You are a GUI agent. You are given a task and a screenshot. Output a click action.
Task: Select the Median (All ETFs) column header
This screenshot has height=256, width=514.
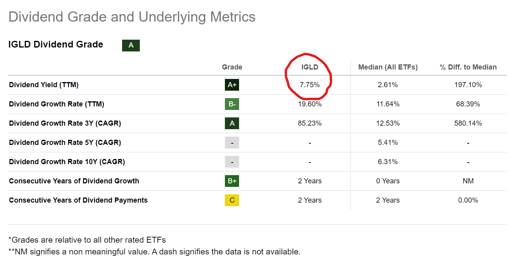click(x=388, y=67)
